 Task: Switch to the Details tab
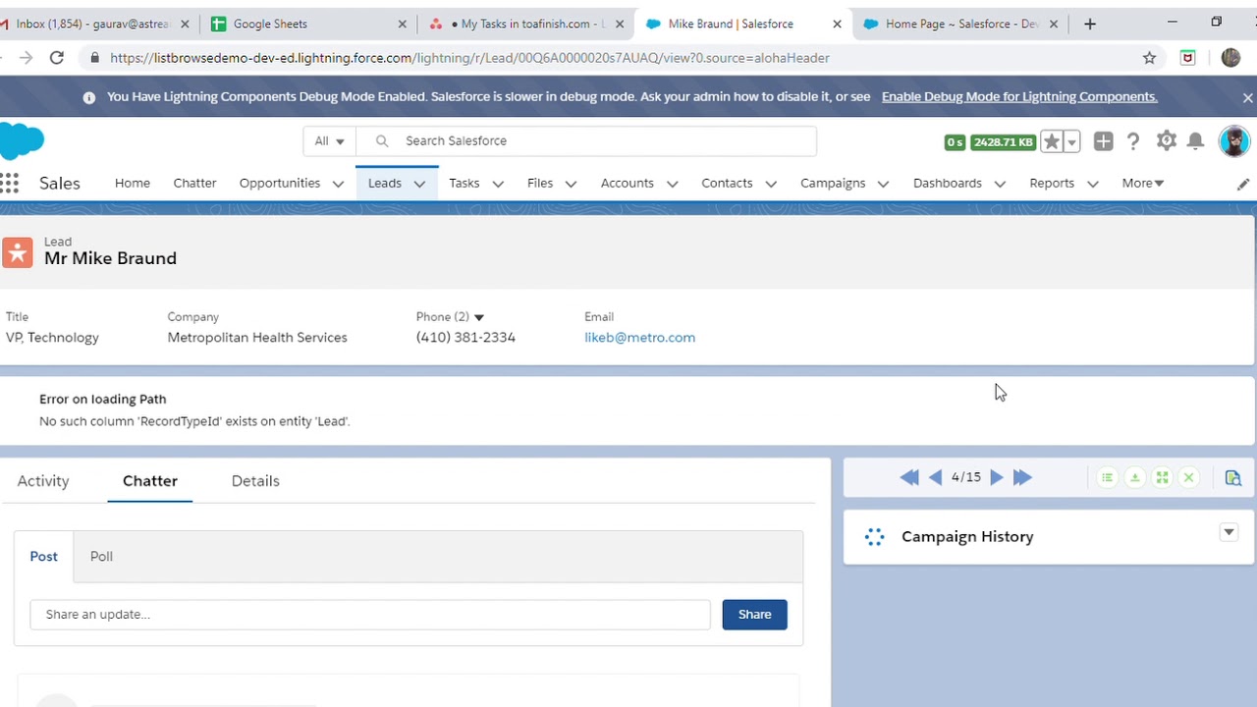click(x=255, y=480)
